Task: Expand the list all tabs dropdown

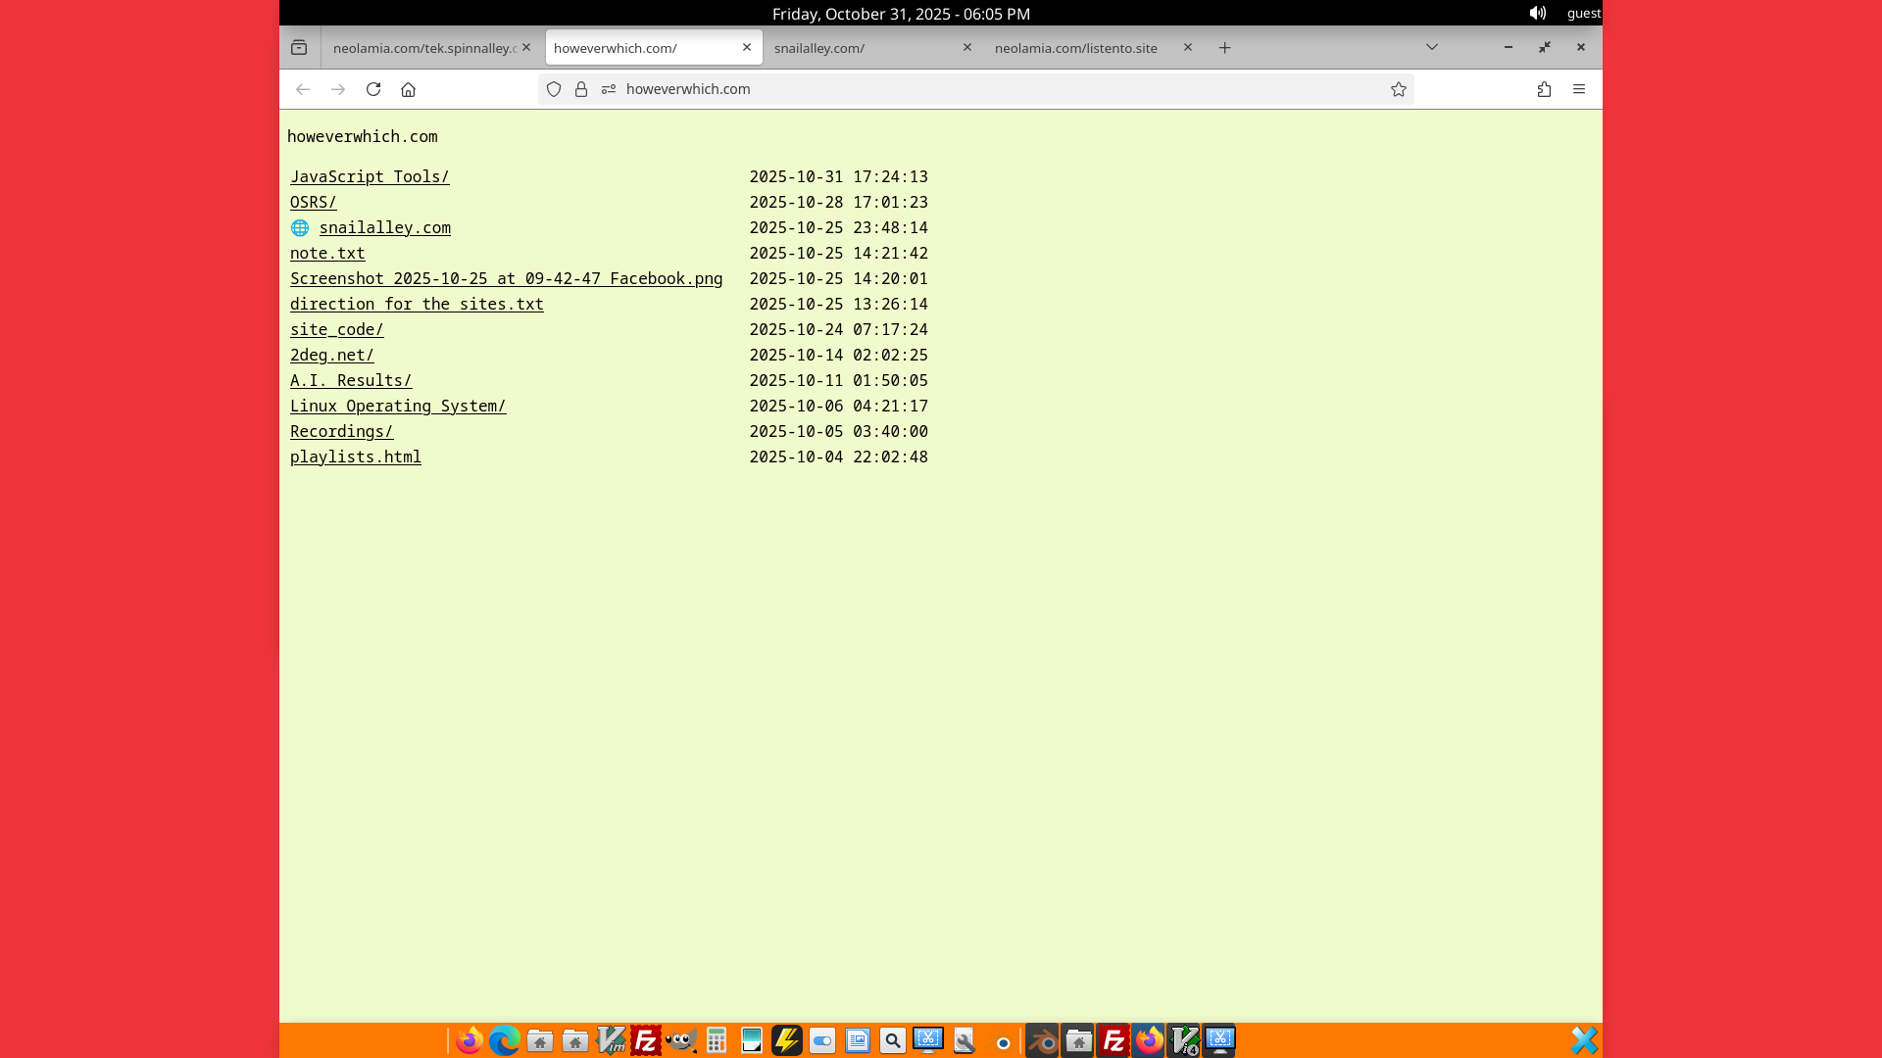Action: coord(1432,47)
